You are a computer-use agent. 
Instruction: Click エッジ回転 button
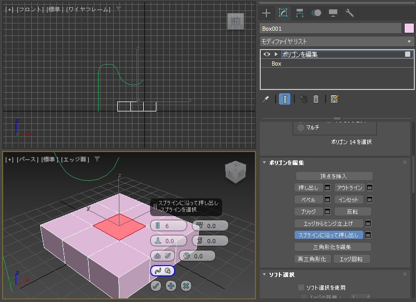pyautogui.click(x=351, y=259)
